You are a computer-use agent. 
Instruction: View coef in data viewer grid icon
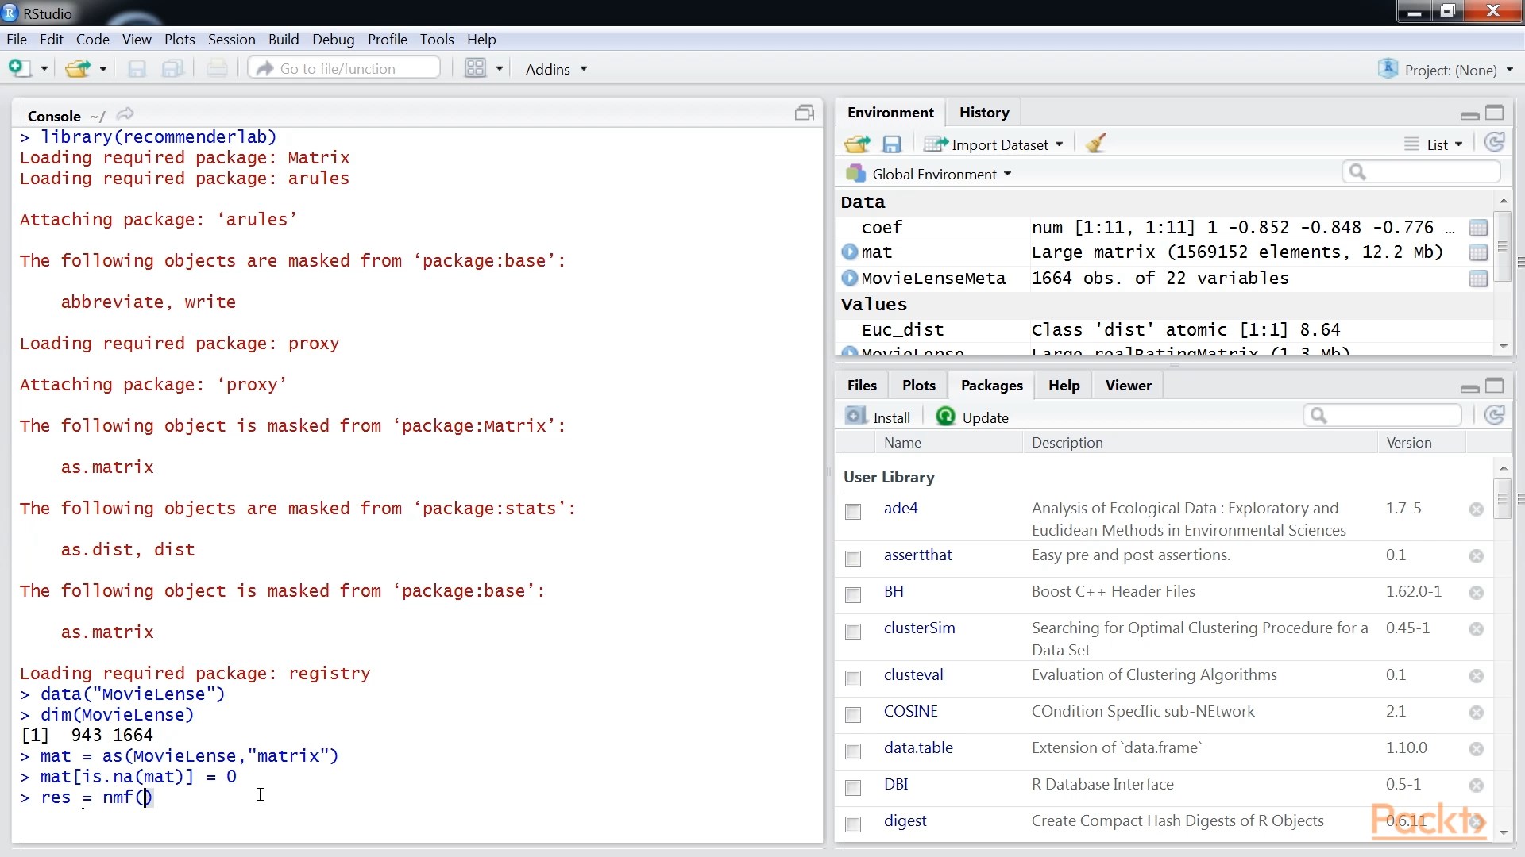tap(1478, 228)
